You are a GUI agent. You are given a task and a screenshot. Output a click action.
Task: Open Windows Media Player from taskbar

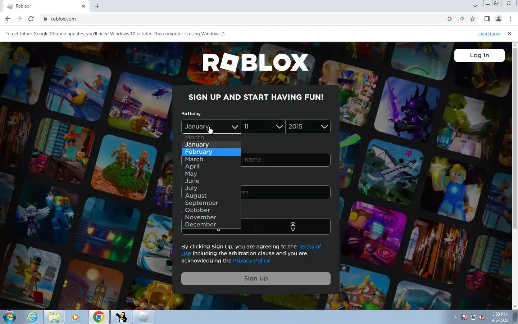(x=76, y=317)
